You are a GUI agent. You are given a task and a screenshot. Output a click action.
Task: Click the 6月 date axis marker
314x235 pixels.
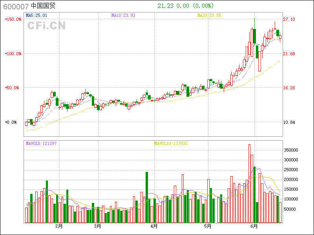[x=254, y=226]
